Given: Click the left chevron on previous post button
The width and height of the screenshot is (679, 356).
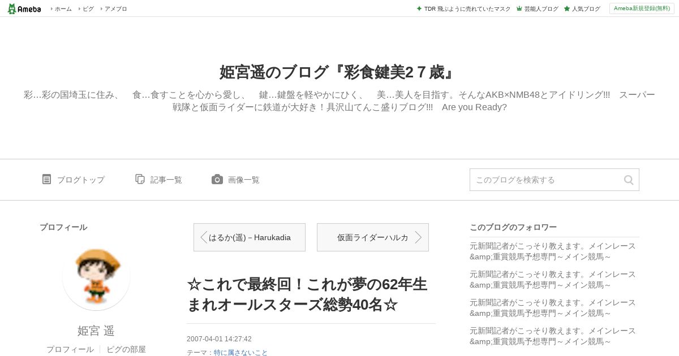Looking at the screenshot, I should 203,237.
